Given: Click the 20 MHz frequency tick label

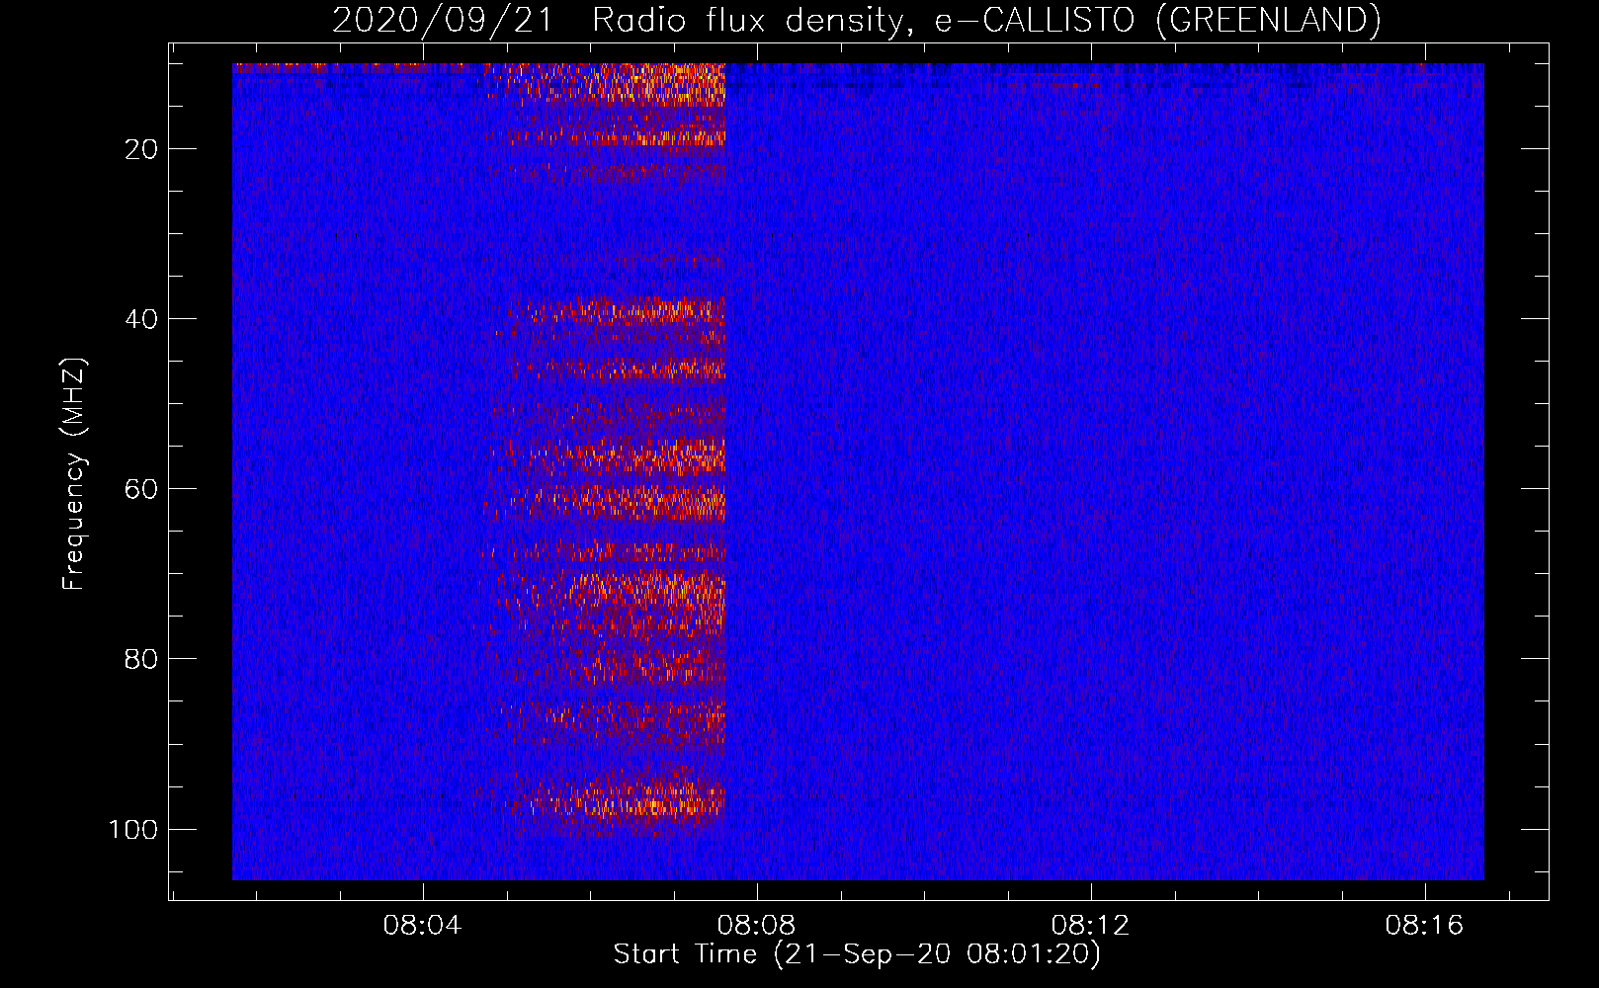Looking at the screenshot, I should point(141,149).
